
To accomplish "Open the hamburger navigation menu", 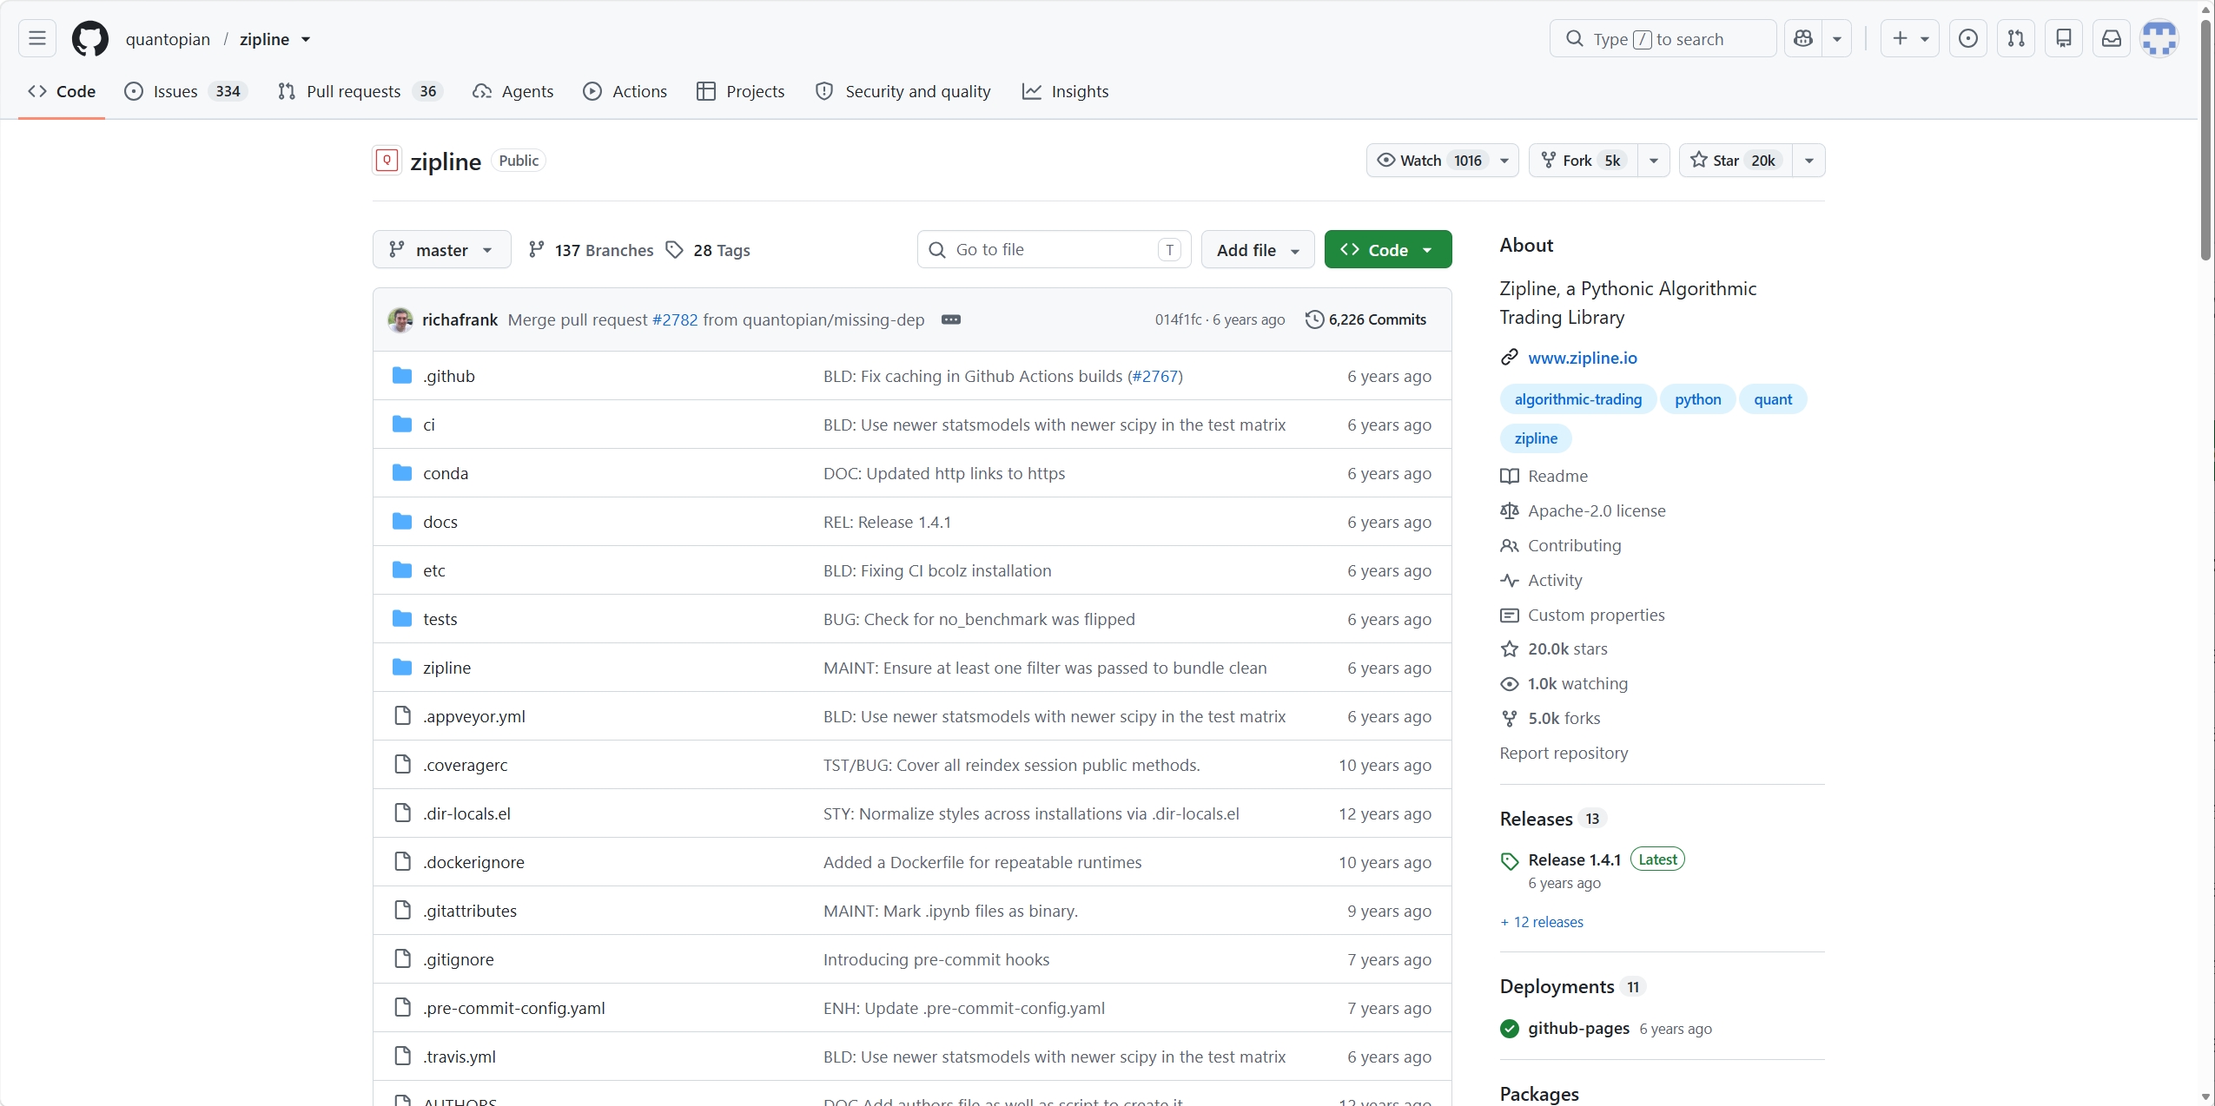I will click(x=36, y=38).
